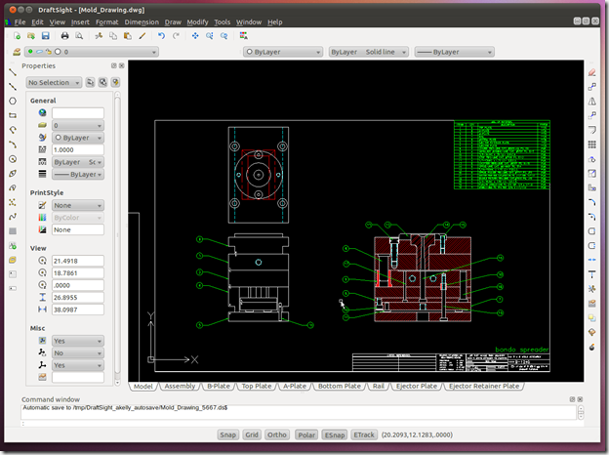Switch to the Rail tab
609x455 pixels.
[379, 387]
